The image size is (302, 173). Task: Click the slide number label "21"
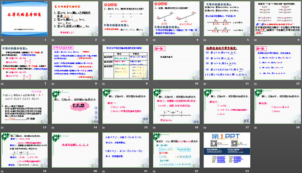coord(146,171)
